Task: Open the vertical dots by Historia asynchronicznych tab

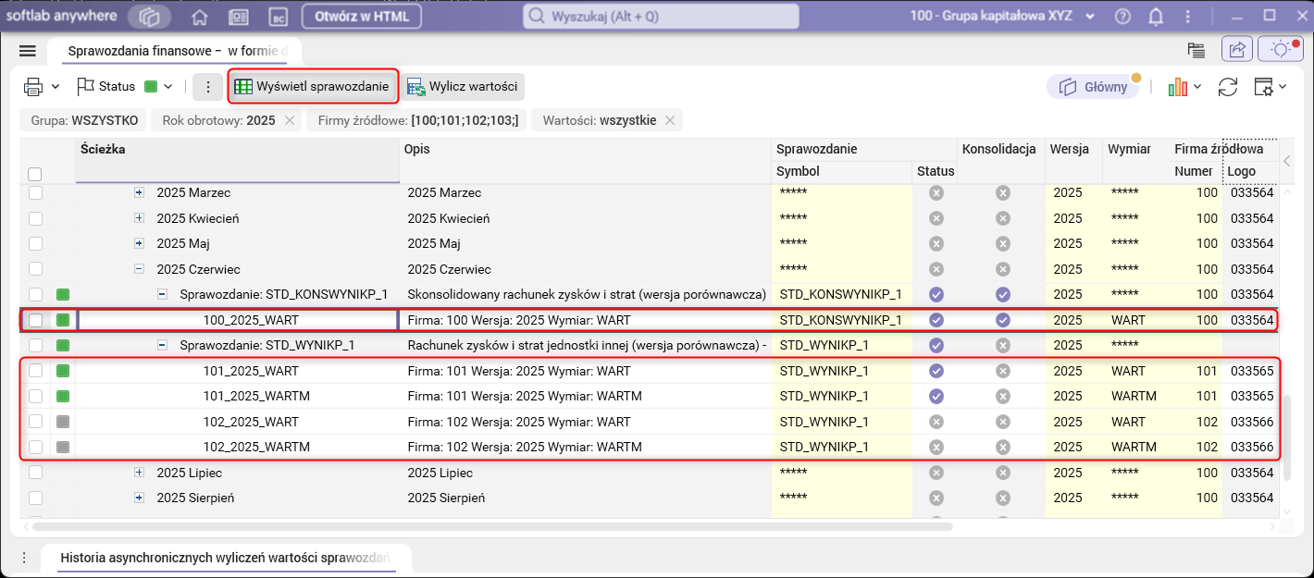Action: [x=24, y=558]
